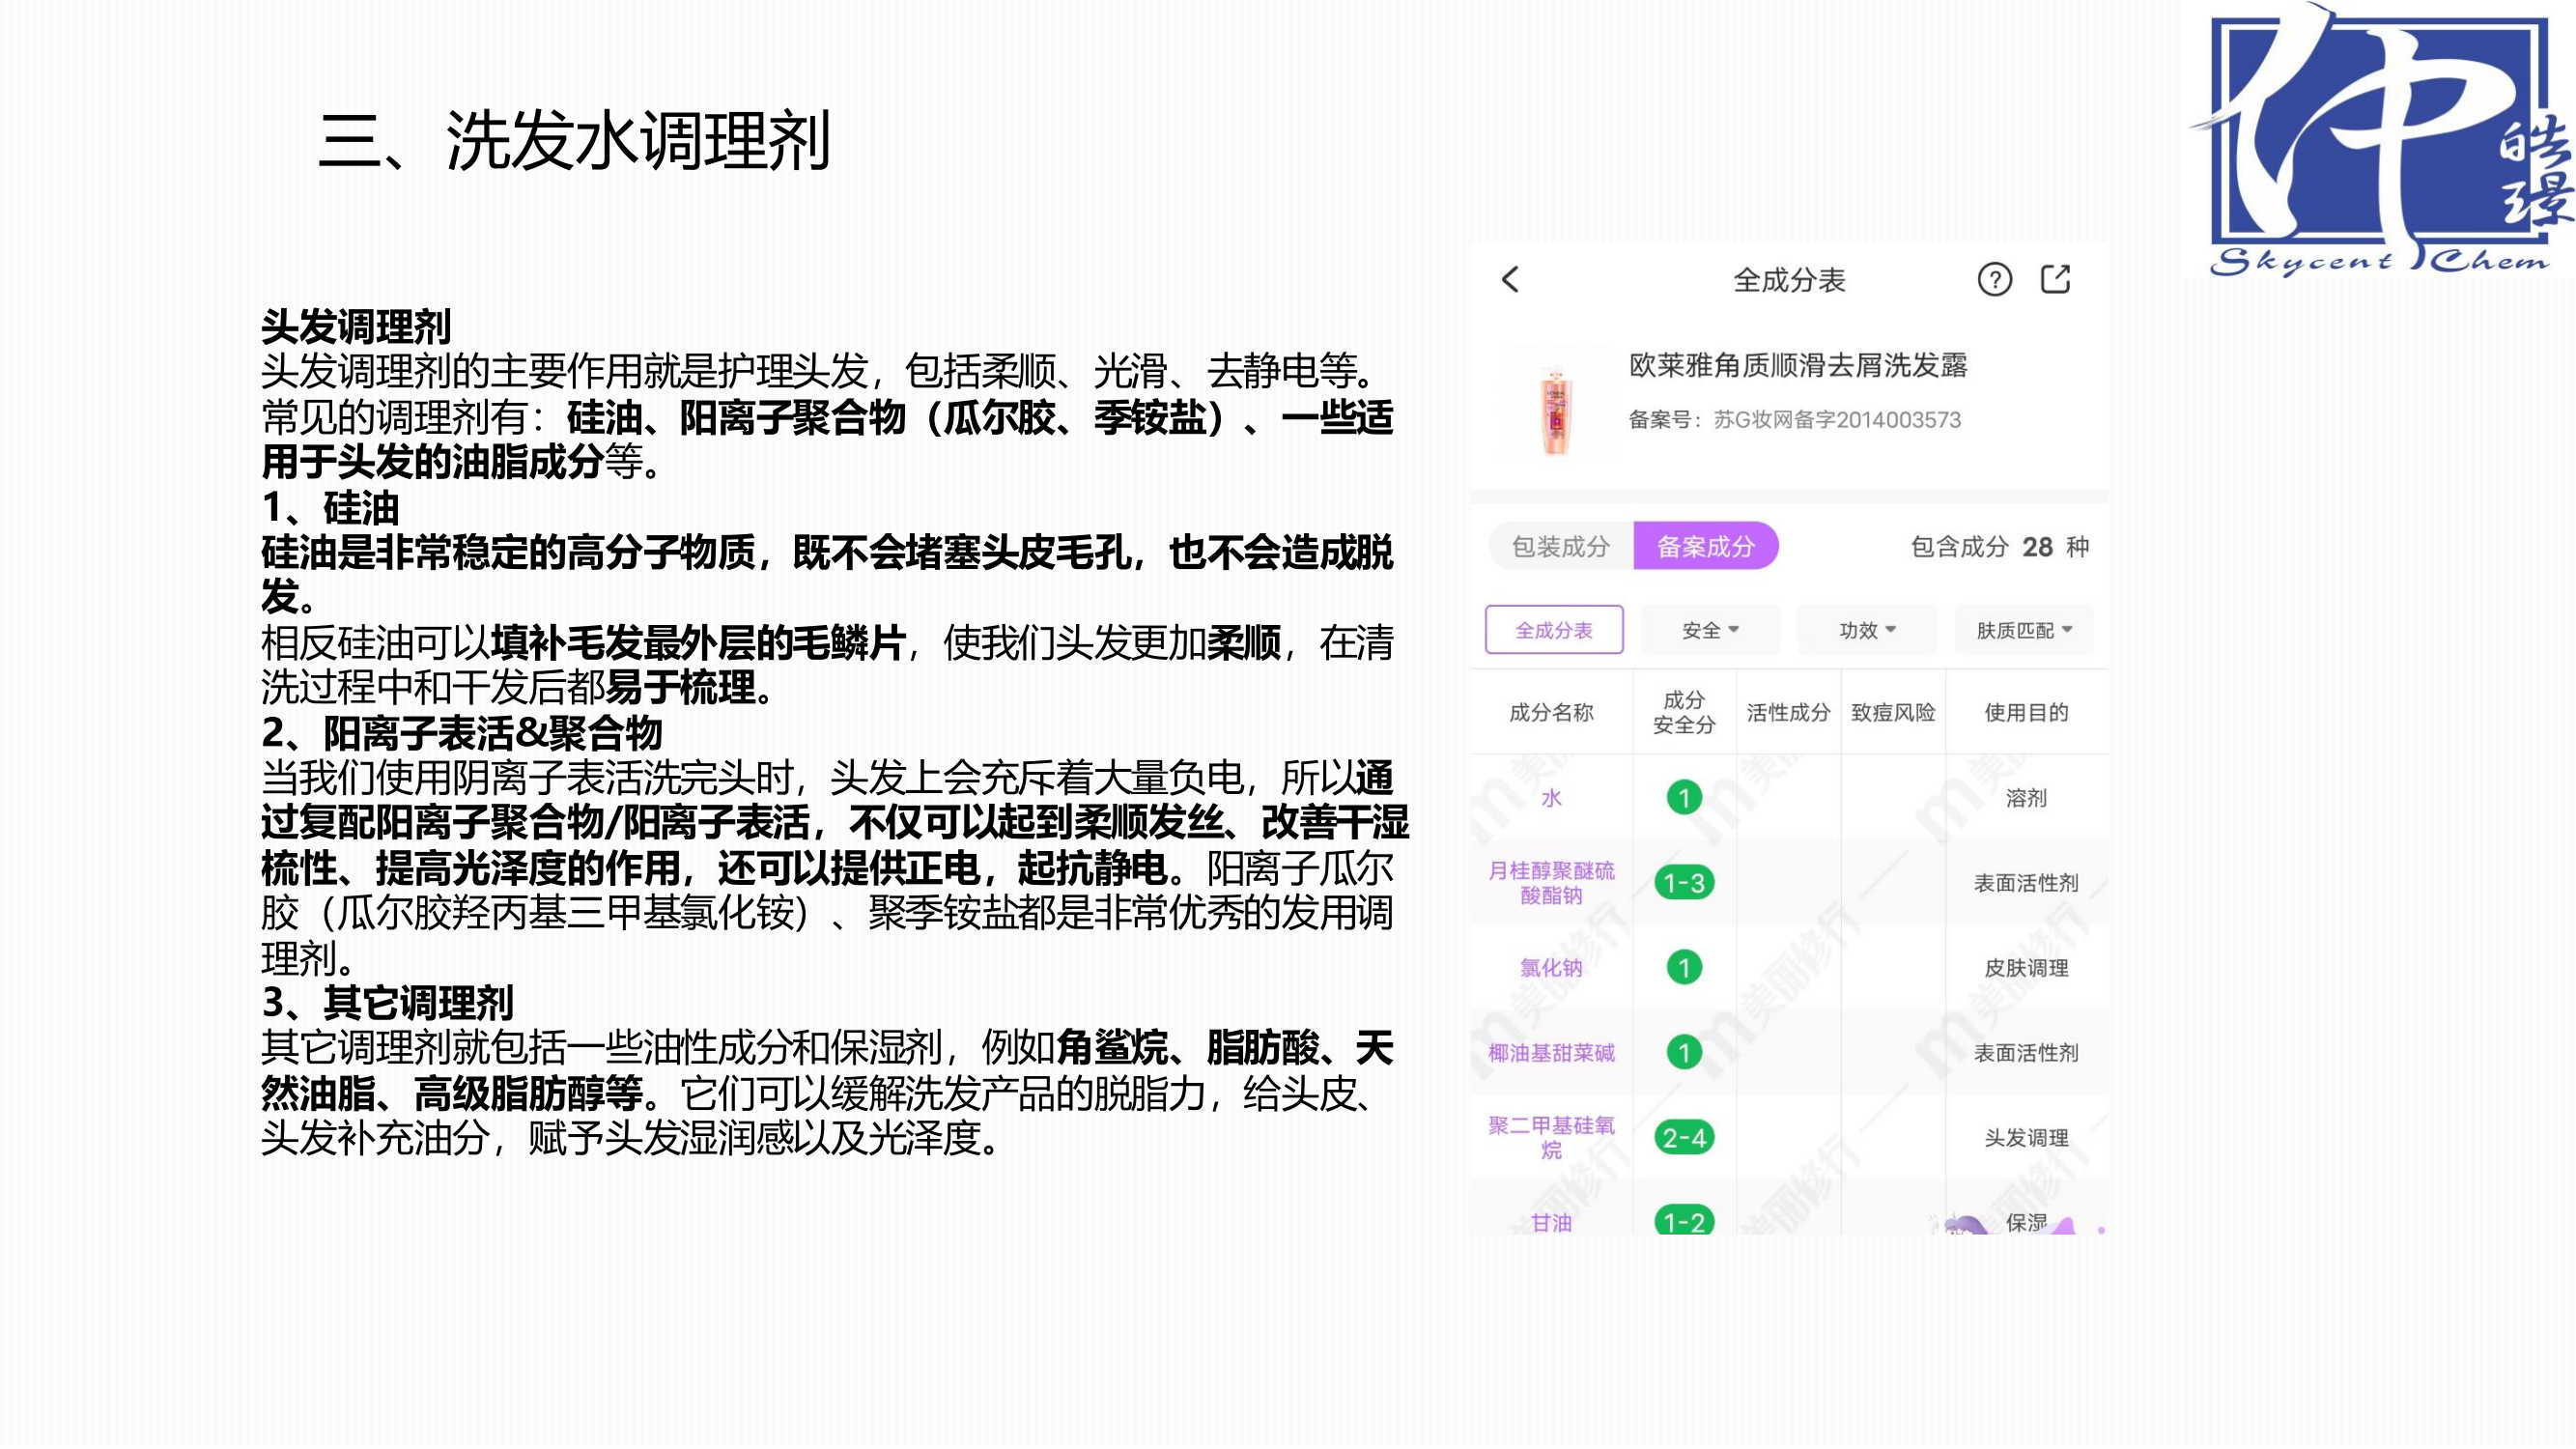This screenshot has width=2576, height=1449.
Task: Click the 1-3 safety score badge
Action: coord(1684,882)
